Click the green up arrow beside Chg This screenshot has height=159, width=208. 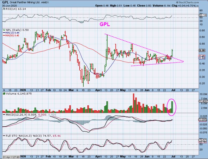(x=198, y=6)
